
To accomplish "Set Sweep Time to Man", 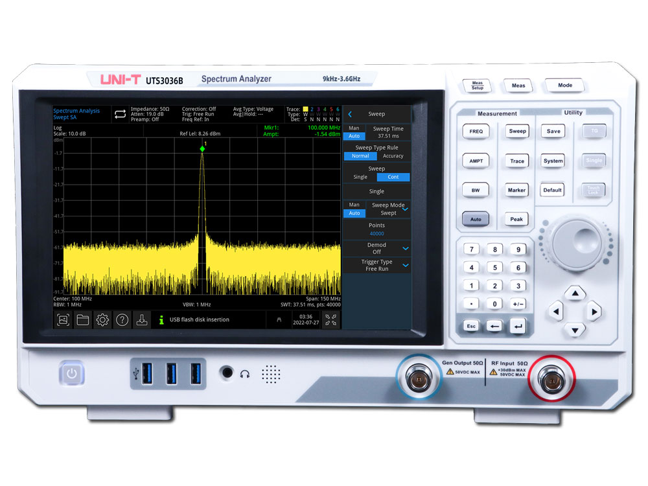I will pyautogui.click(x=354, y=128).
